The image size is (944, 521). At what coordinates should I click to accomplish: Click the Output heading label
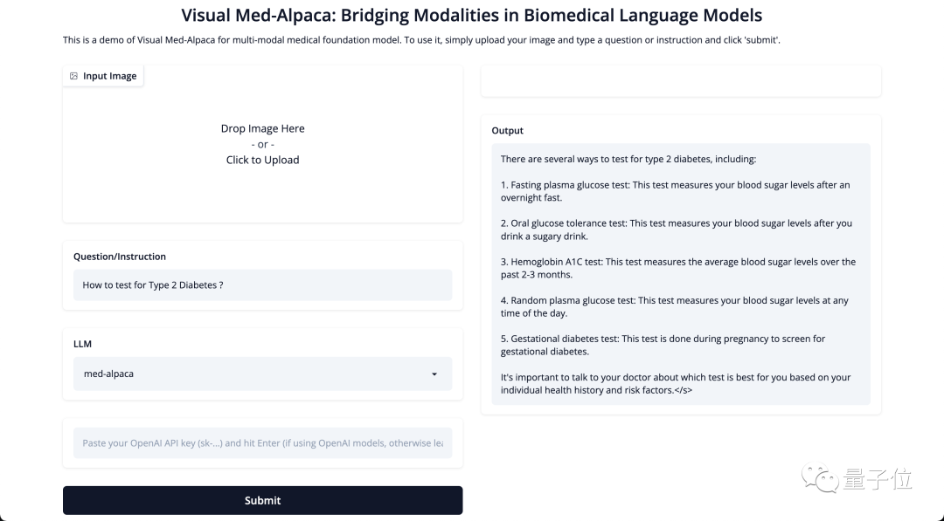pyautogui.click(x=508, y=131)
